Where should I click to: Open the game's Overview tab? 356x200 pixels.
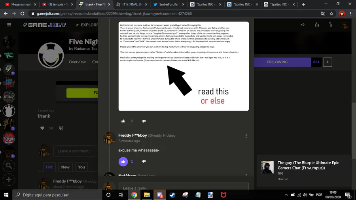click(x=77, y=62)
